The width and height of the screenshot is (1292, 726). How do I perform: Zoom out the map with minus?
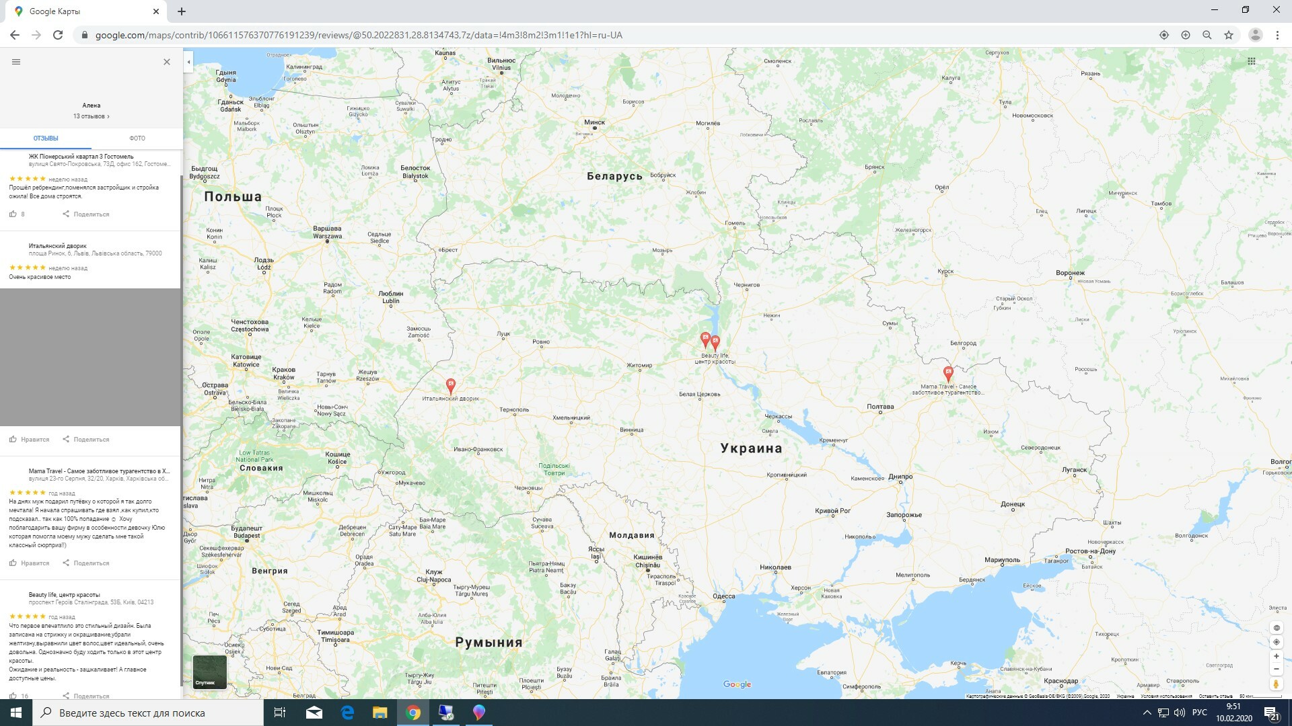coord(1276,669)
